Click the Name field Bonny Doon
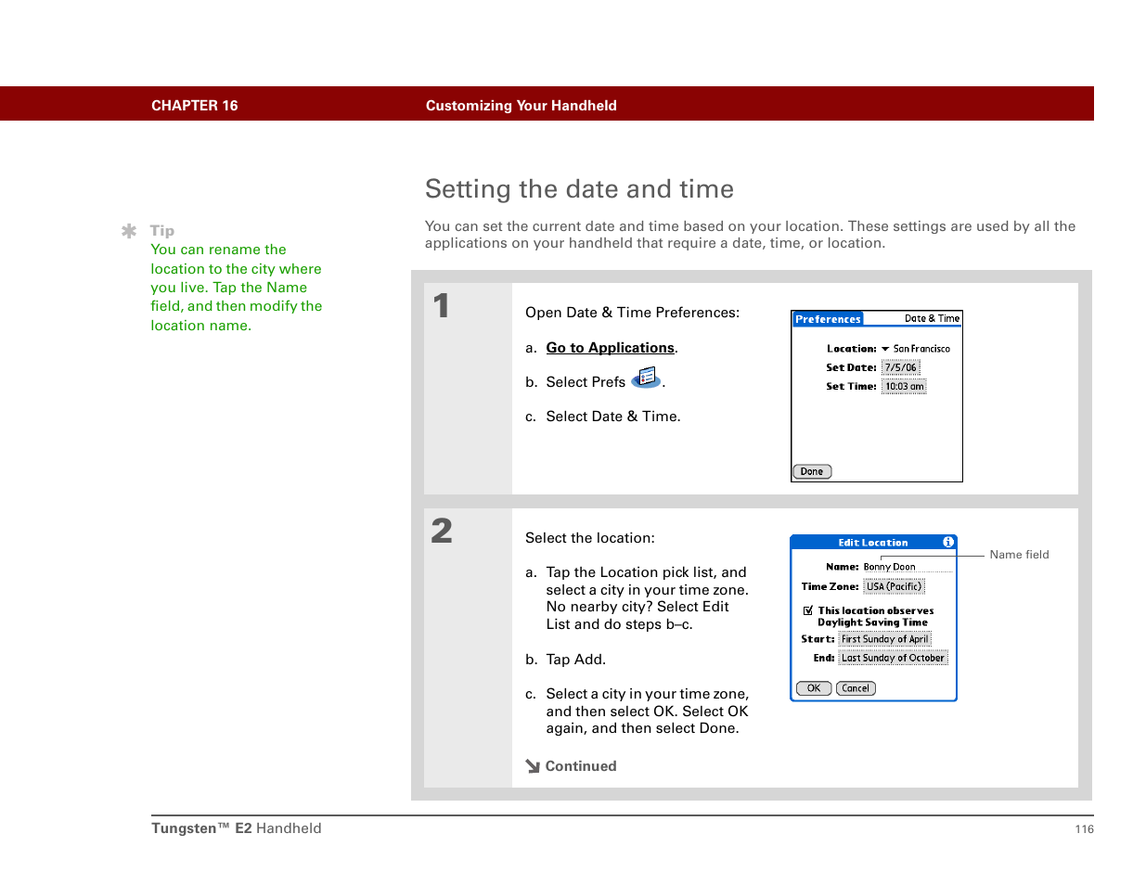 click(908, 566)
